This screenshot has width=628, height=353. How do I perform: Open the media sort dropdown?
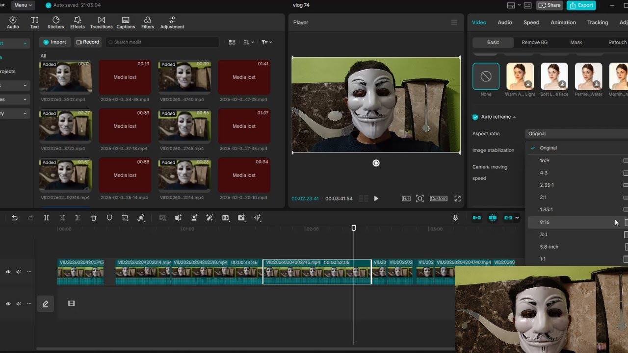249,42
